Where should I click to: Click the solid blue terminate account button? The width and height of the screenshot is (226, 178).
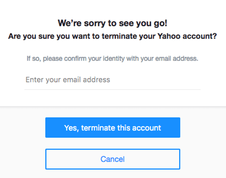coord(113,128)
